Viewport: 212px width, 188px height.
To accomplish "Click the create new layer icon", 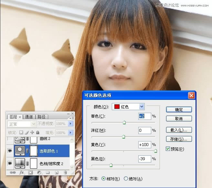I will click(56, 173).
